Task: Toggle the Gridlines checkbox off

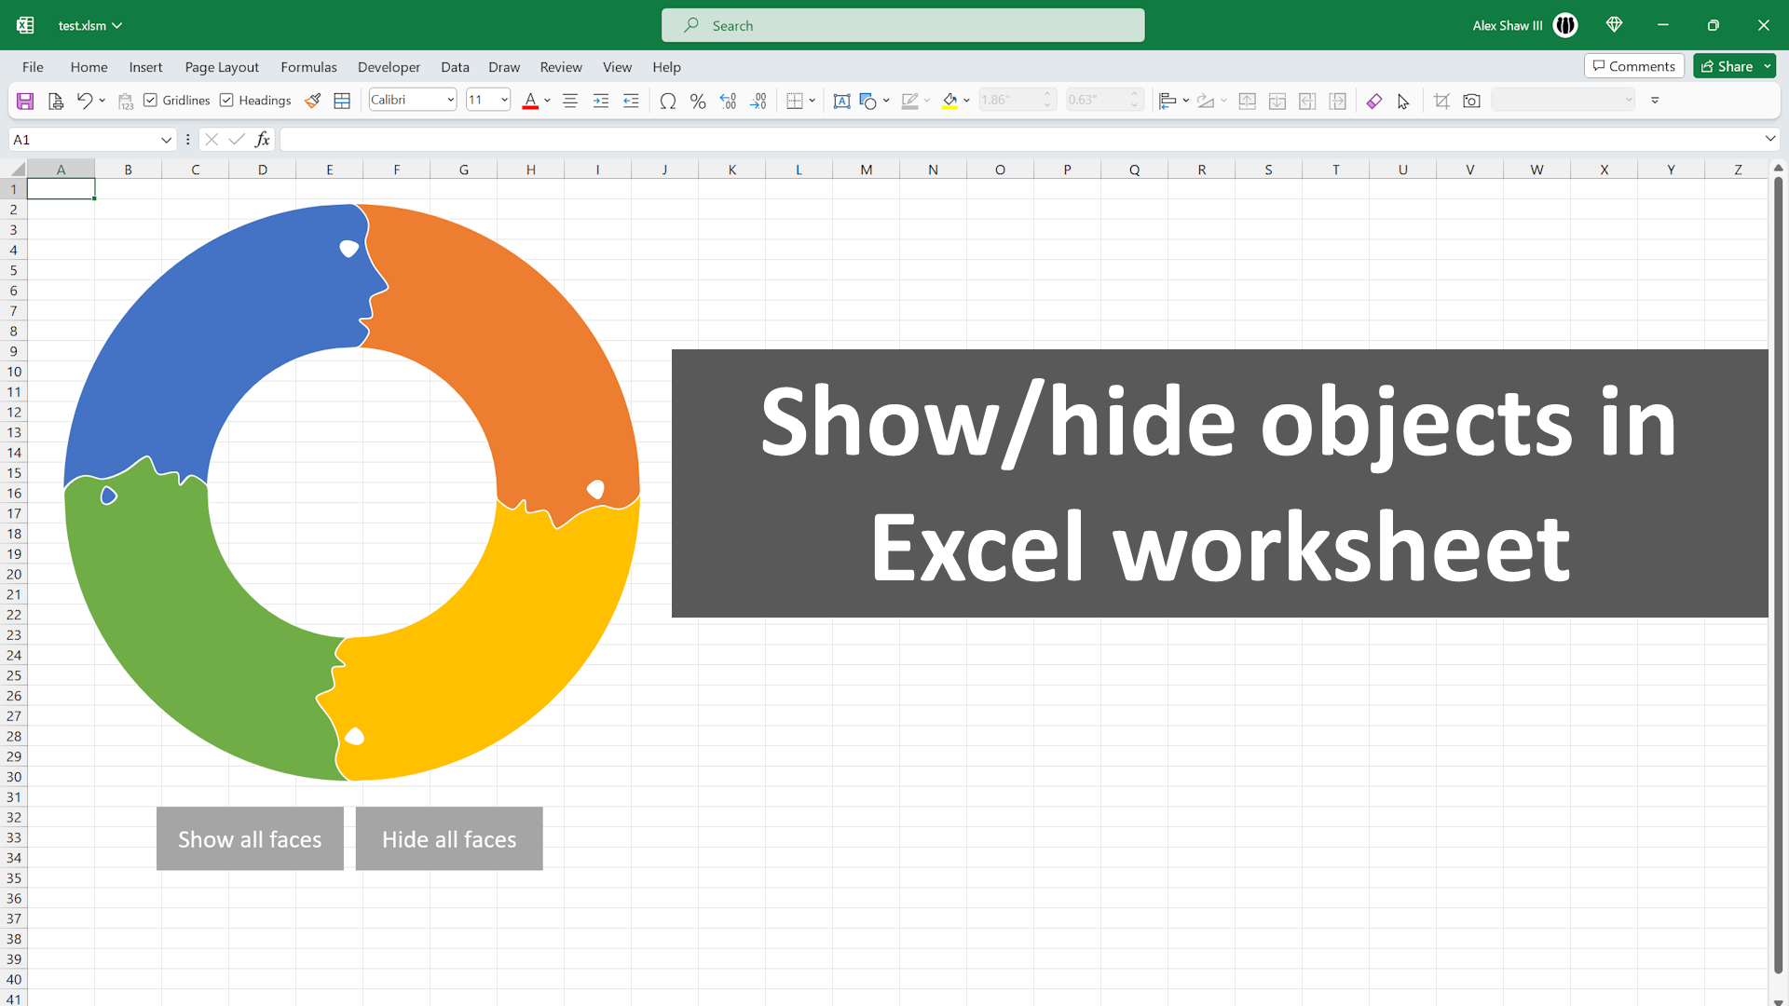Action: point(151,100)
